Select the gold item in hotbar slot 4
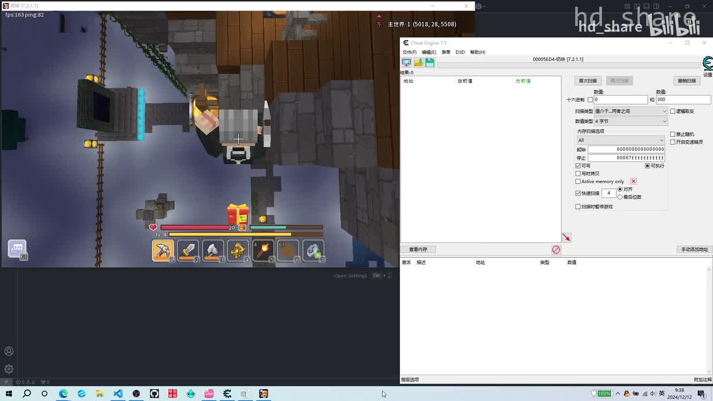This screenshot has height=401, width=713. (238, 251)
